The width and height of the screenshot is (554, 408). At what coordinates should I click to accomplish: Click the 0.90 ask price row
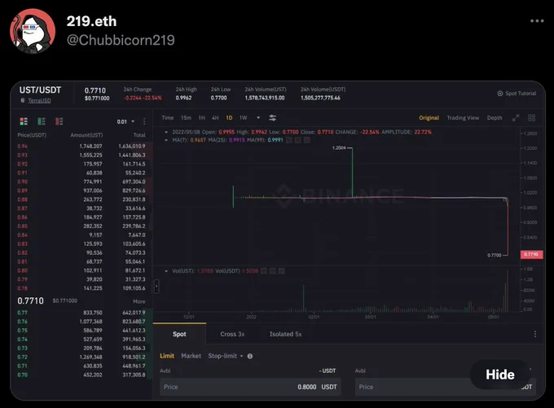(81, 182)
